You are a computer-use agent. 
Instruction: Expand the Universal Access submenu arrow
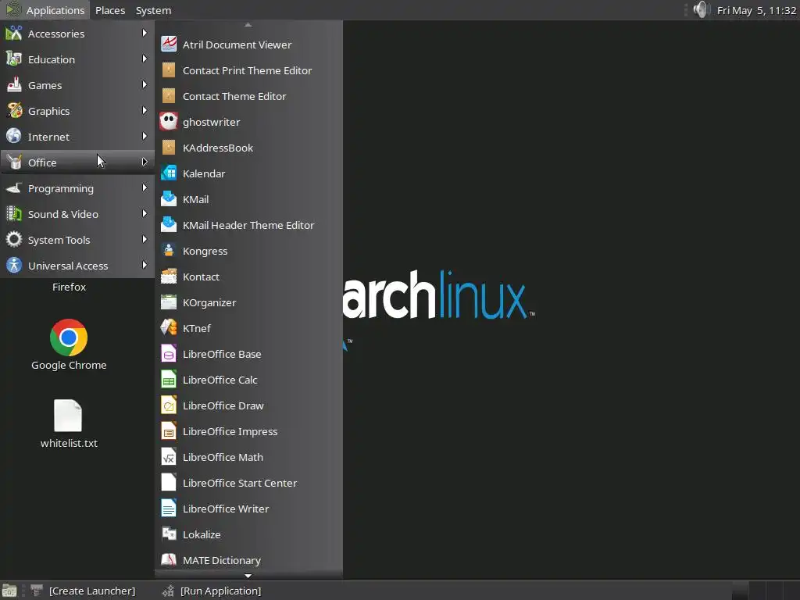click(x=145, y=265)
